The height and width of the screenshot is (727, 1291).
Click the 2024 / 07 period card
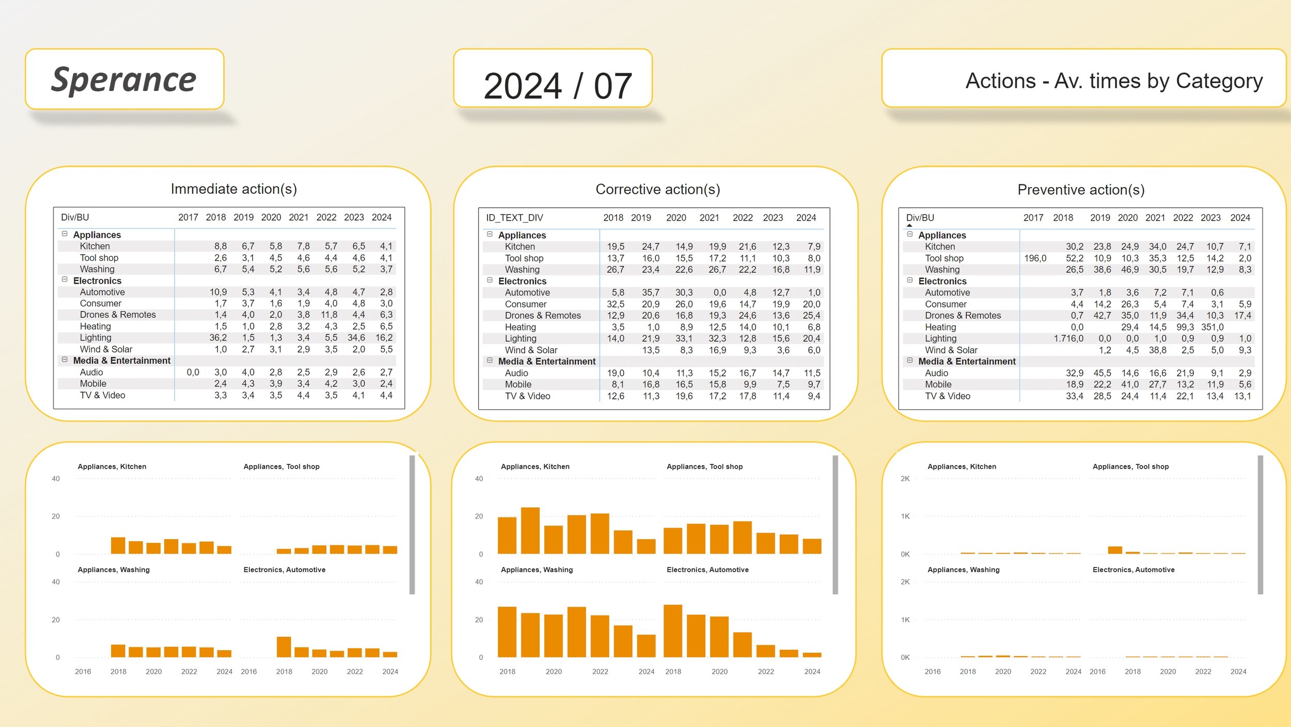pyautogui.click(x=553, y=79)
